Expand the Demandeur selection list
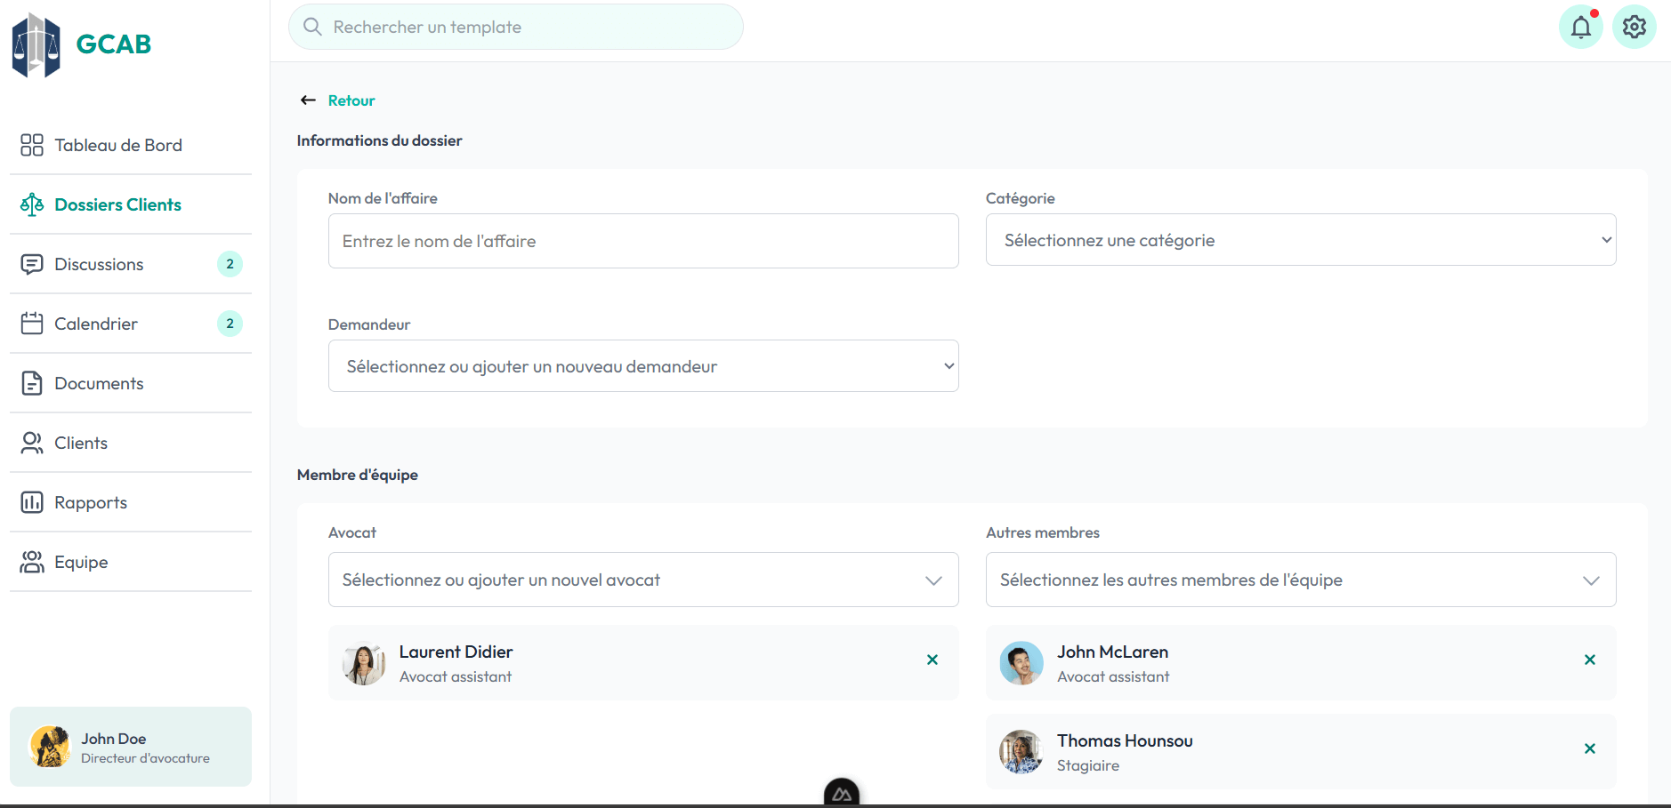This screenshot has width=1671, height=808. (x=642, y=365)
